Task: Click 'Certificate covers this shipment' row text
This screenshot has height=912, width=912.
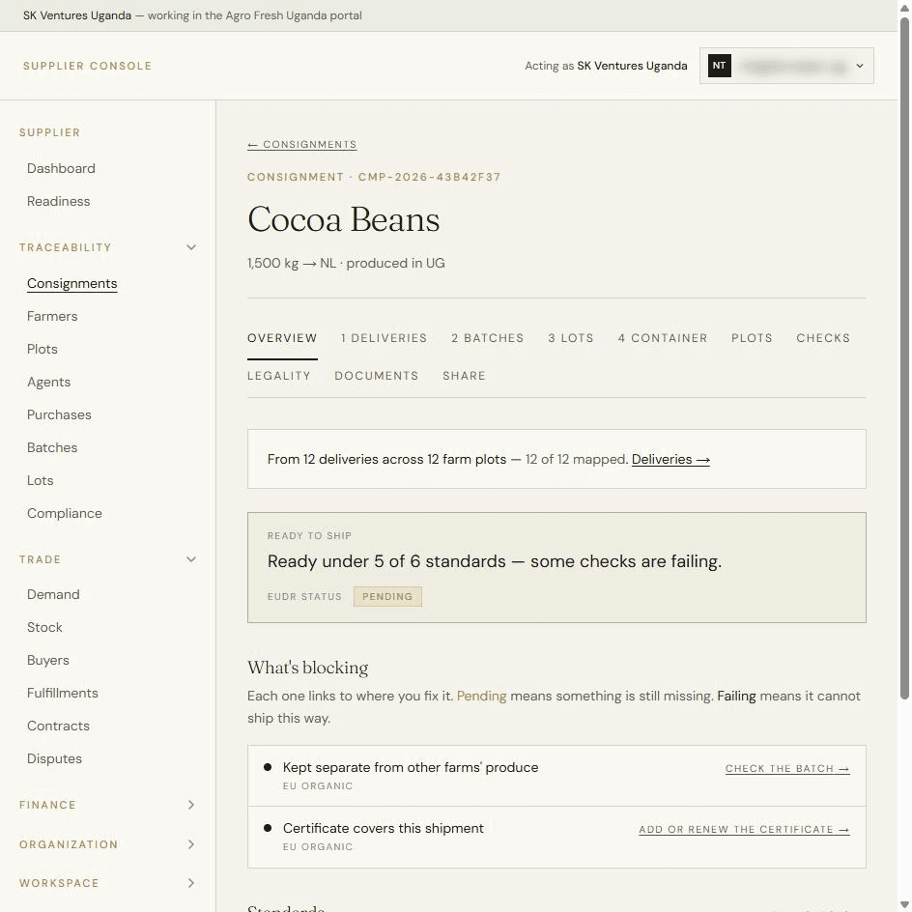Action: pos(384,828)
